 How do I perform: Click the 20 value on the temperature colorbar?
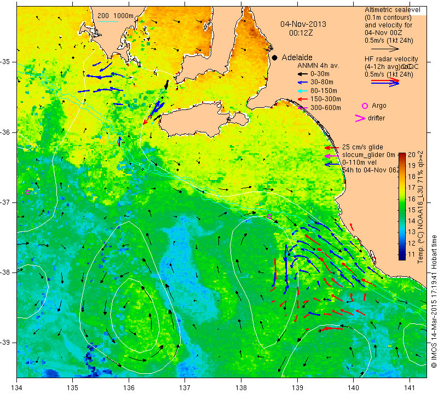(x=412, y=155)
